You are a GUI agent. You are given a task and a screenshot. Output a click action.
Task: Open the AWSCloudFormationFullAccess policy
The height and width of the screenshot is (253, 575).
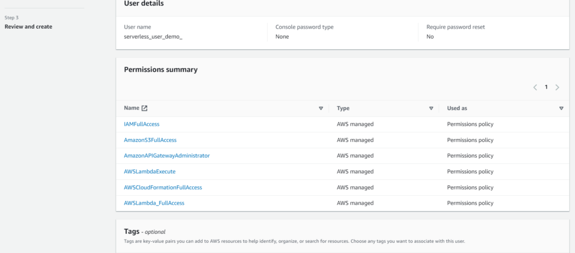point(163,187)
